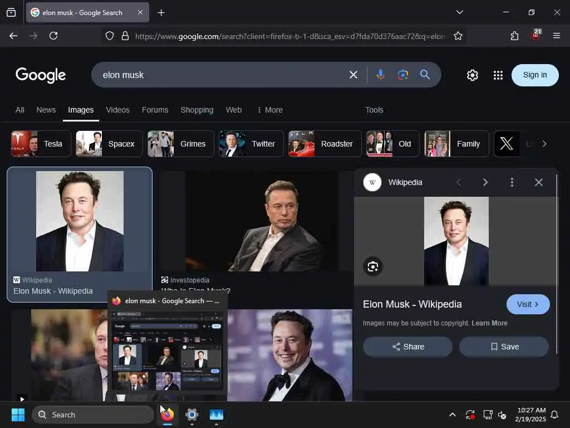
Task: Click Firefox icon in taskbar
Action: point(167,415)
